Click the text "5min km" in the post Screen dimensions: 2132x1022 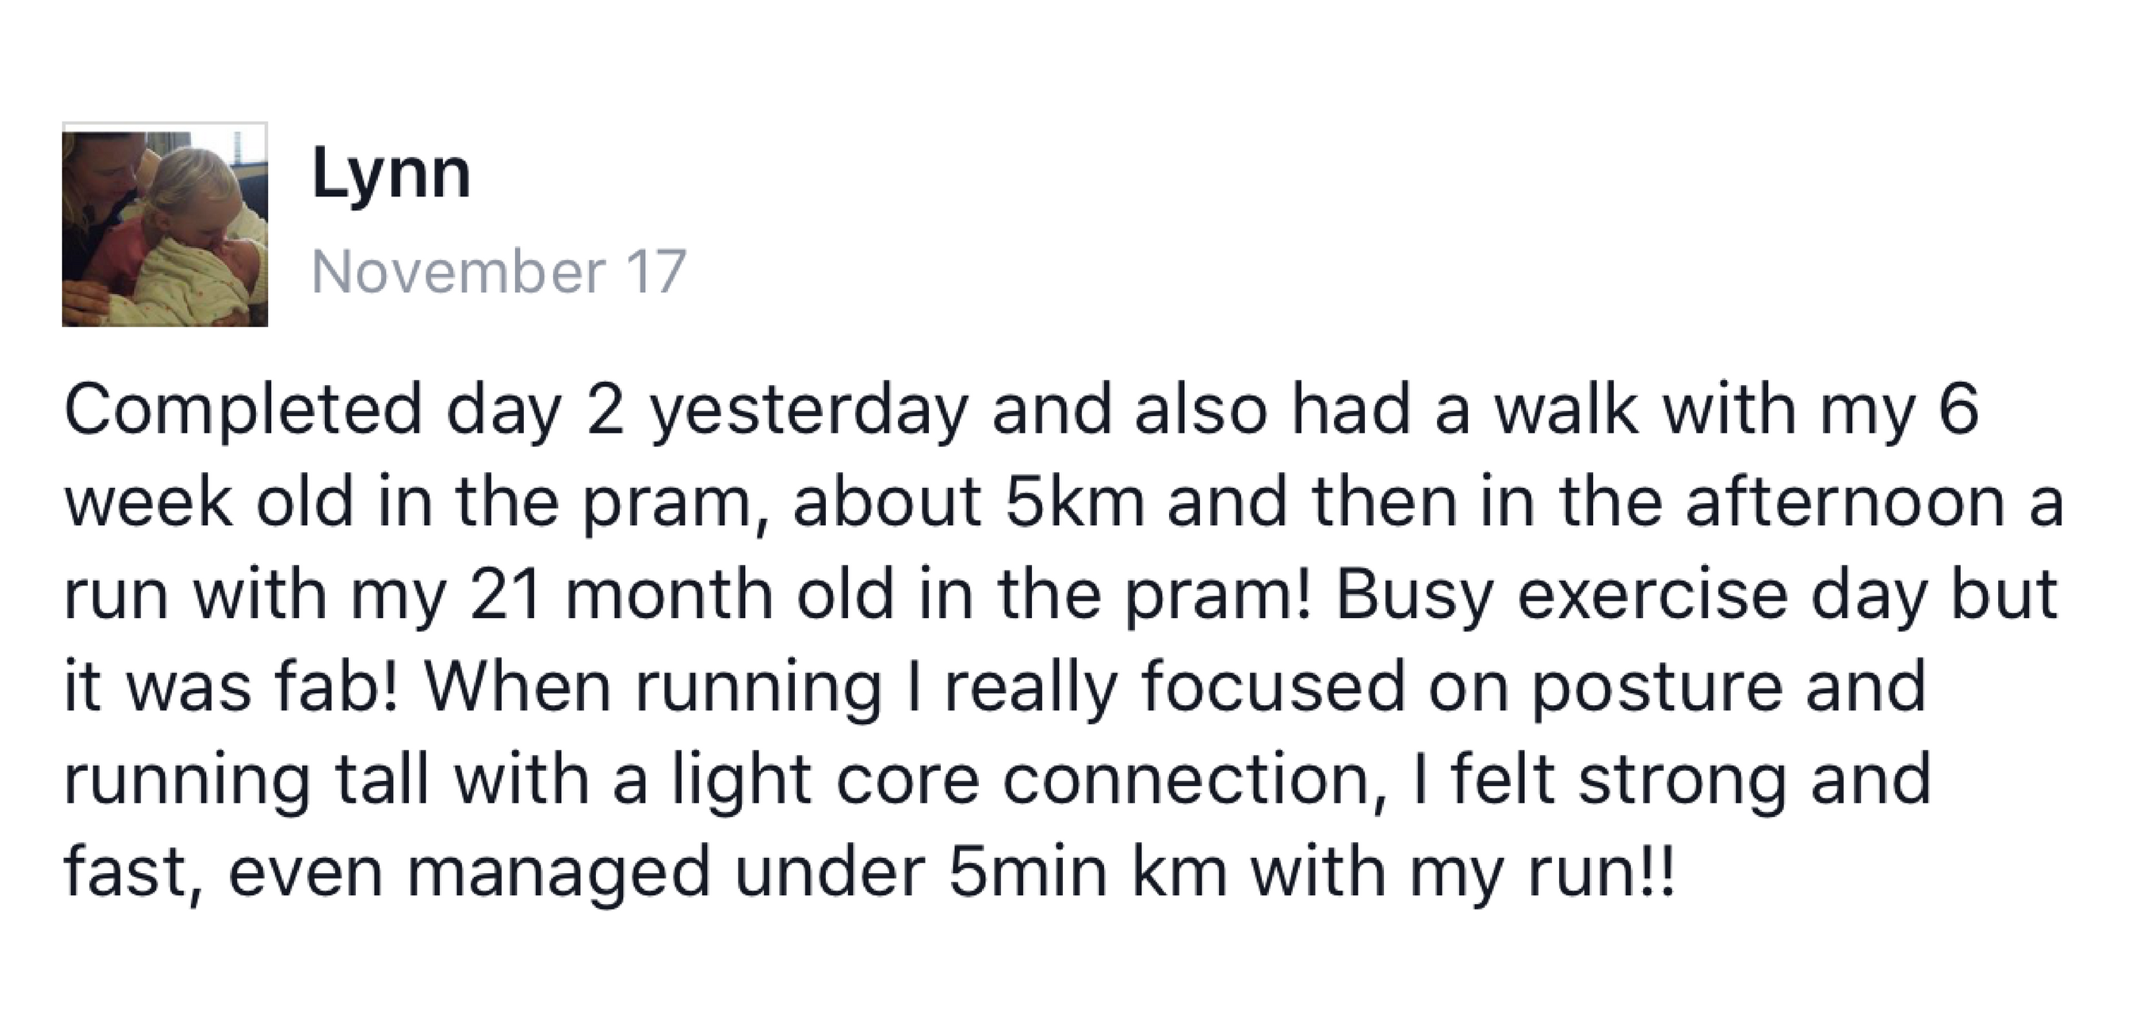click(1087, 873)
